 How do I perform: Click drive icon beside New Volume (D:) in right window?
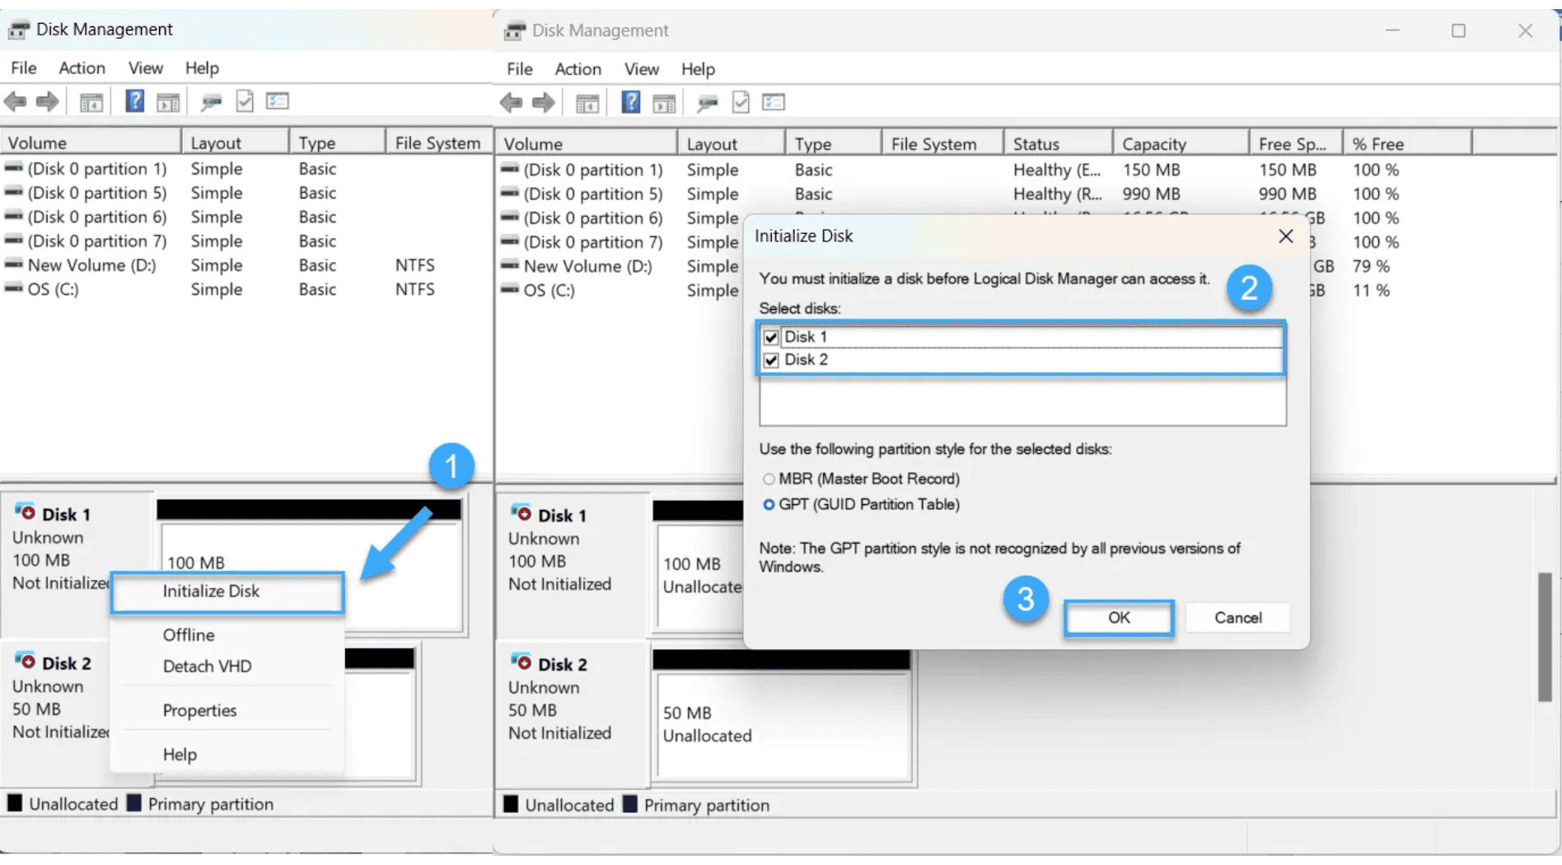[x=510, y=265]
